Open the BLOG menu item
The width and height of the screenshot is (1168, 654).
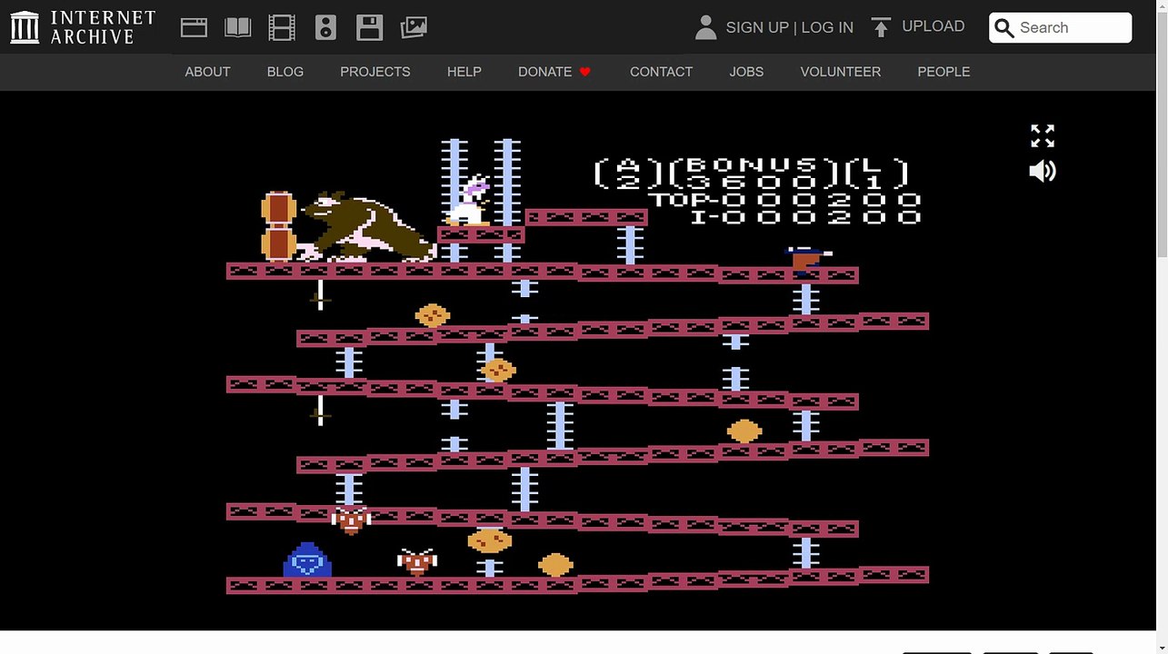[285, 72]
